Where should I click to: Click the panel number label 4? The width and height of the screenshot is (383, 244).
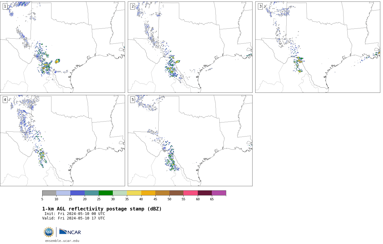tap(5, 100)
